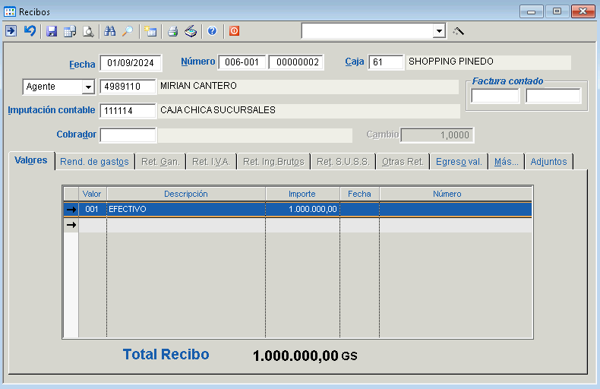Save the receipt with the floppy disk icon
The width and height of the screenshot is (600, 389).
point(52,31)
